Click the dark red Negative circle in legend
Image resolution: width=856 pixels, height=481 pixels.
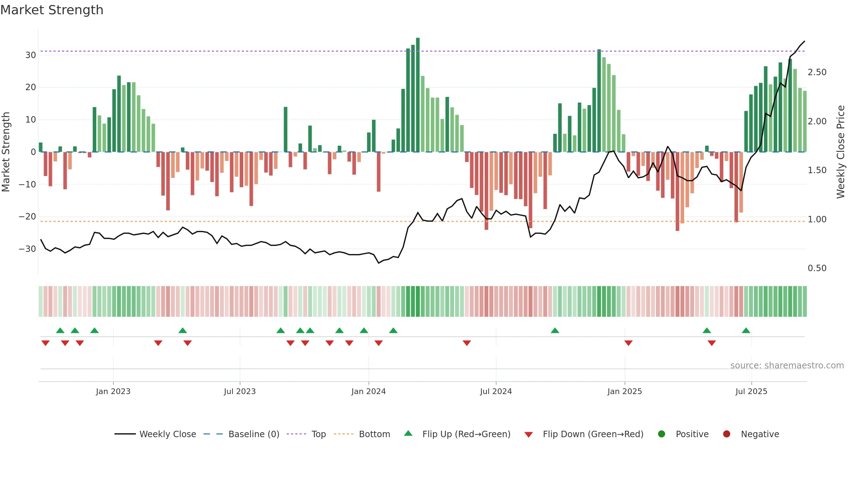tap(727, 434)
